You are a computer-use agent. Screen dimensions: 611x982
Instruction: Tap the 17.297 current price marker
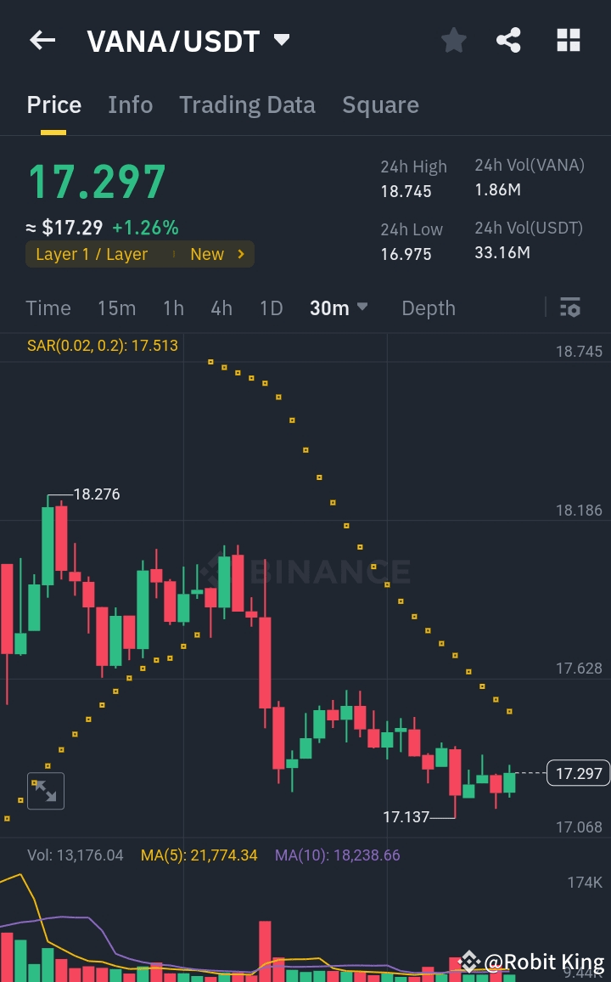click(579, 773)
